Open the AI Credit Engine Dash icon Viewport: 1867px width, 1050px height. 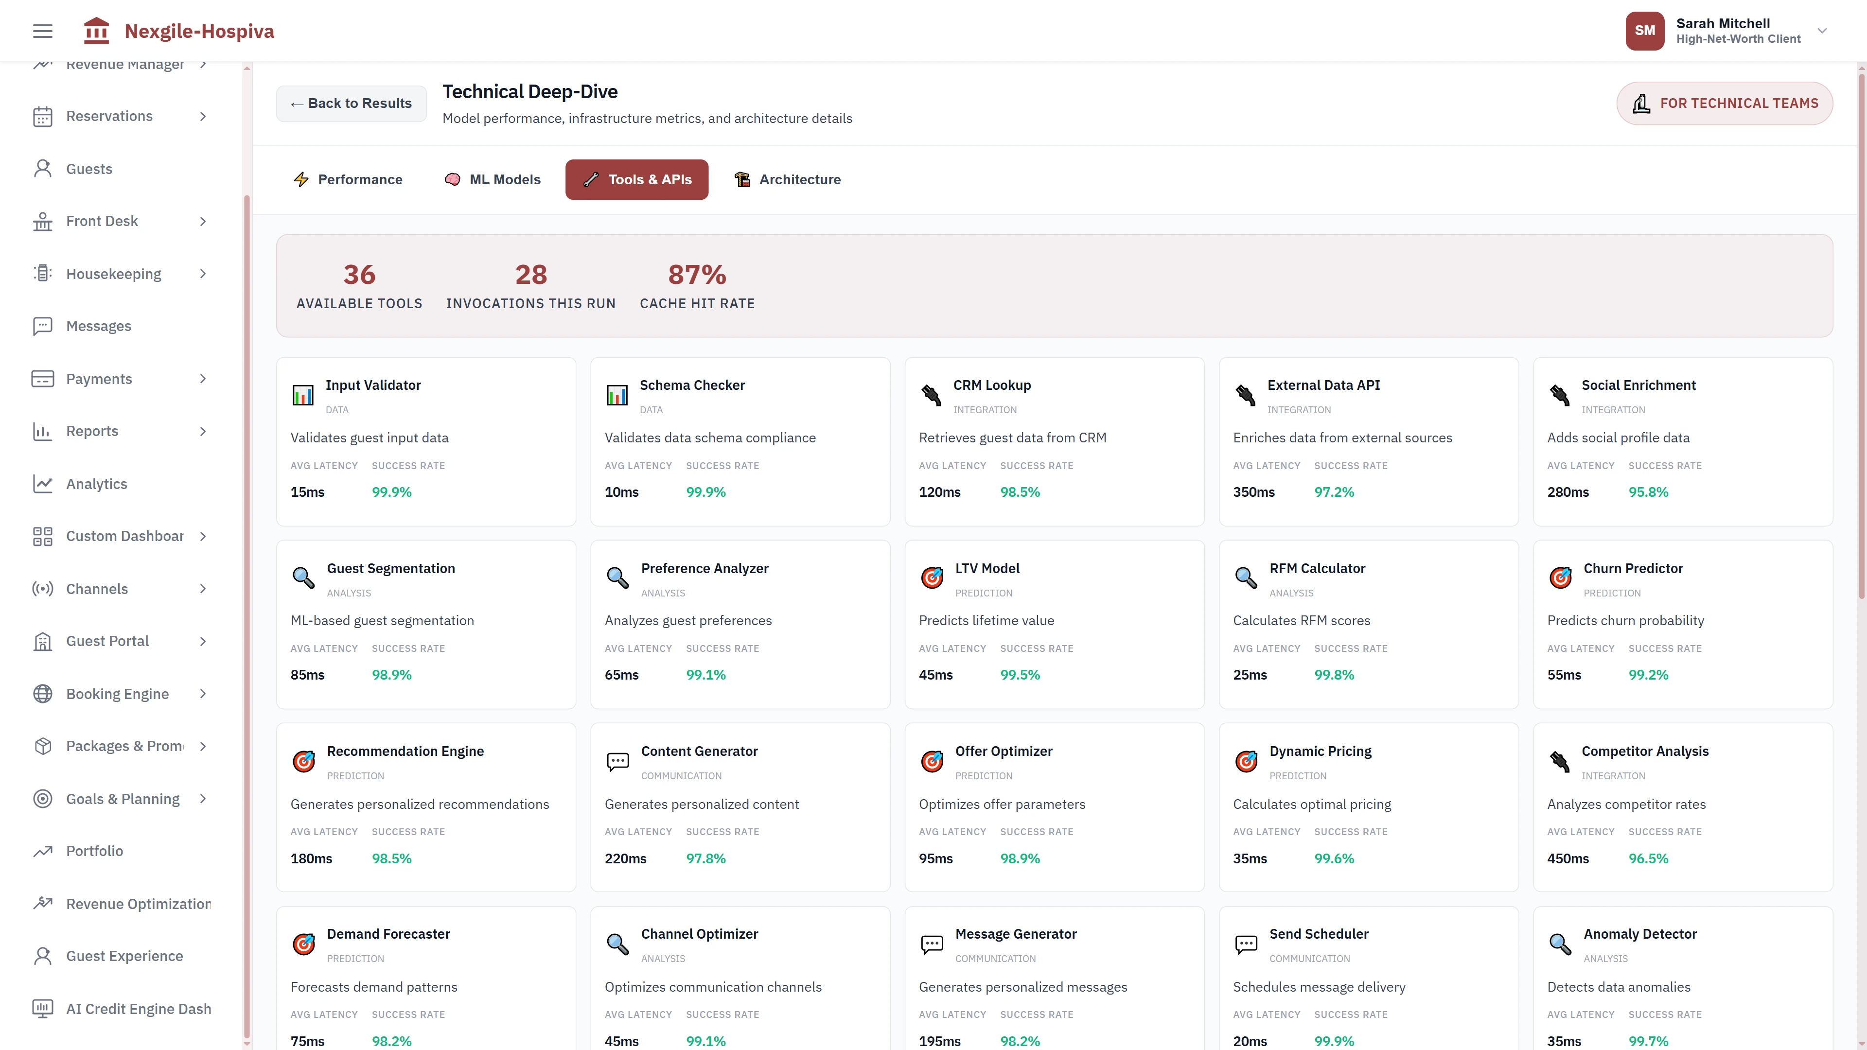click(x=42, y=1008)
